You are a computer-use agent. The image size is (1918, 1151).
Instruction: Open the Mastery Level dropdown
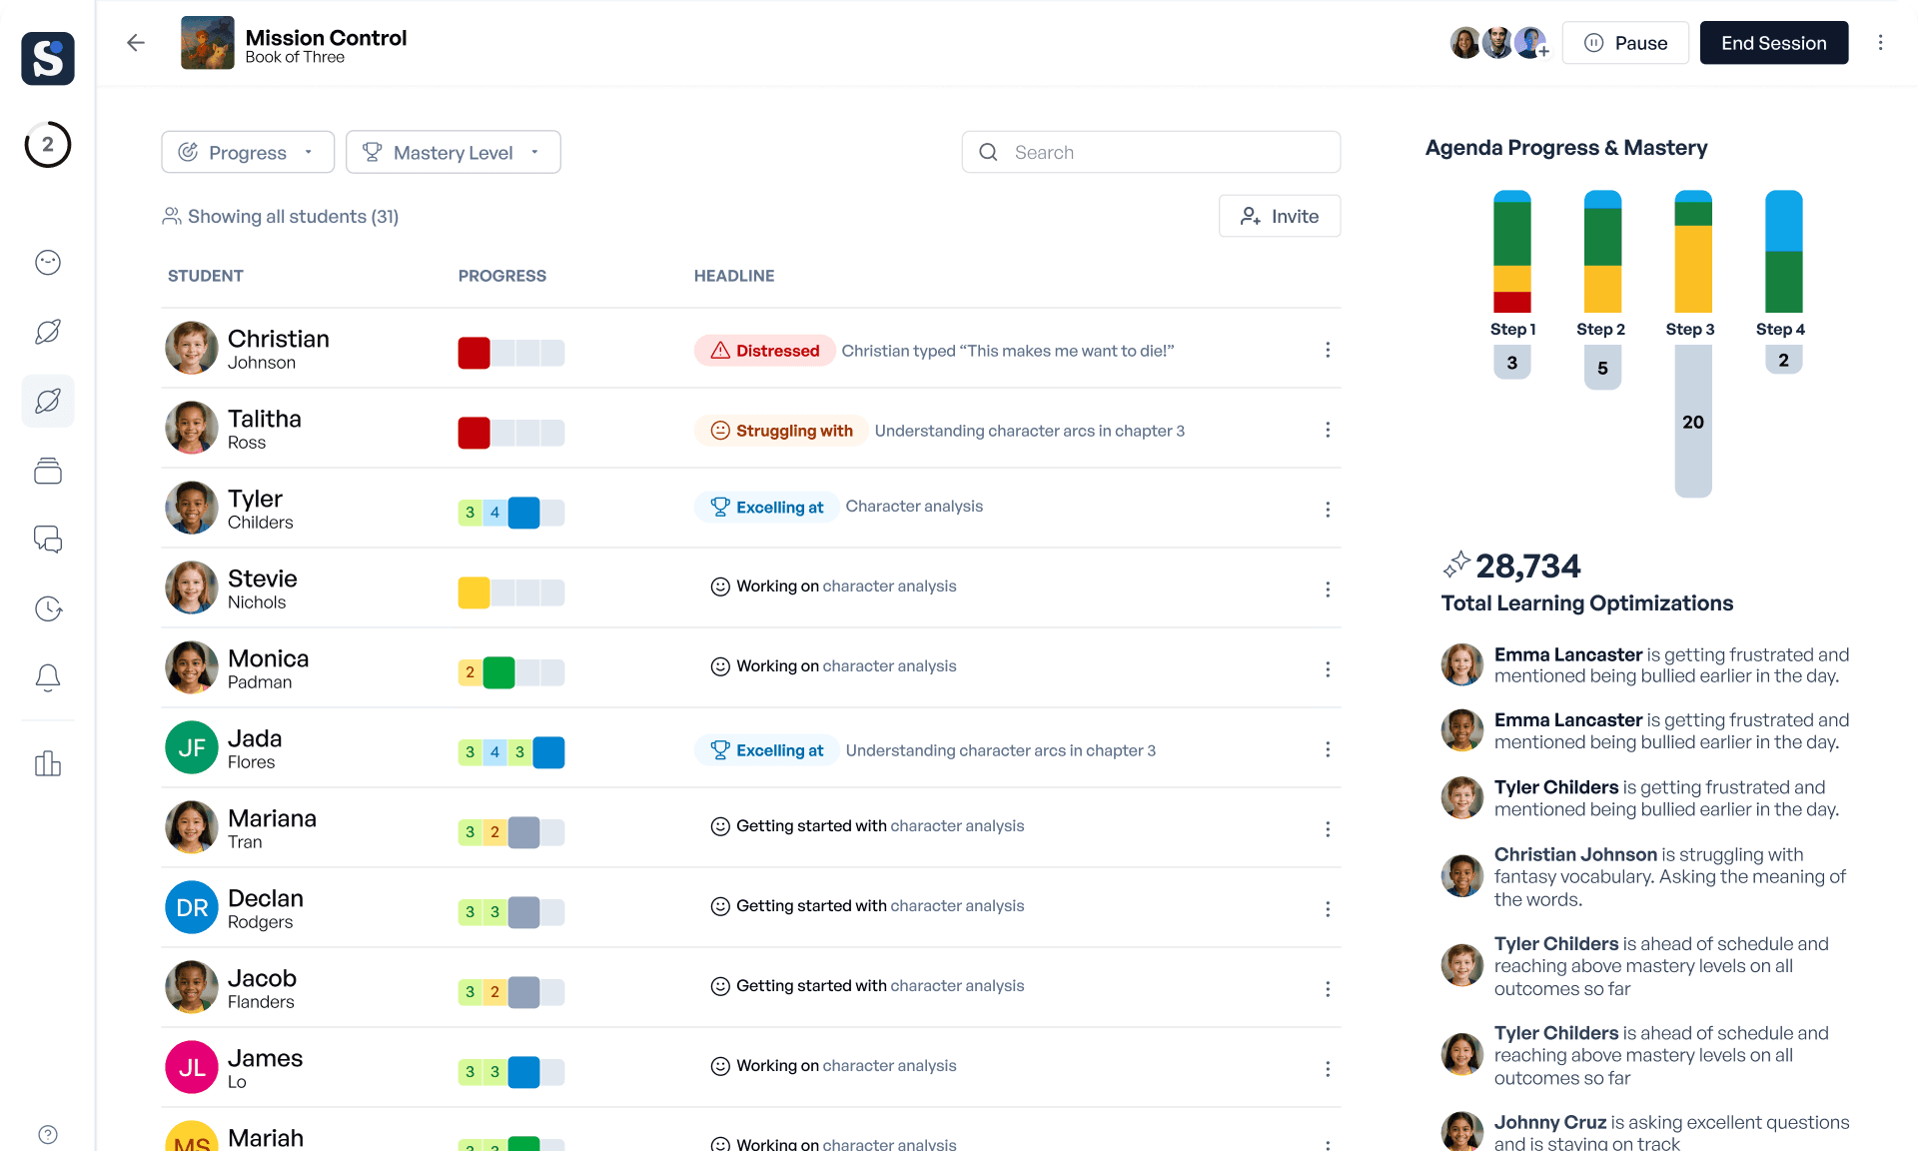(453, 152)
